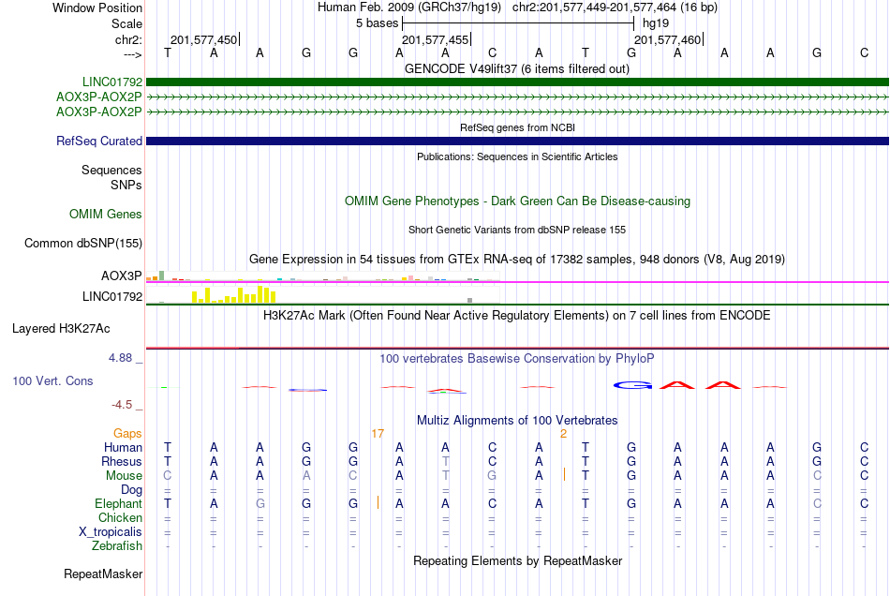Viewport: 890px width, 596px height.
Task: Click the LINC01792 gene track label
Action: tap(112, 82)
